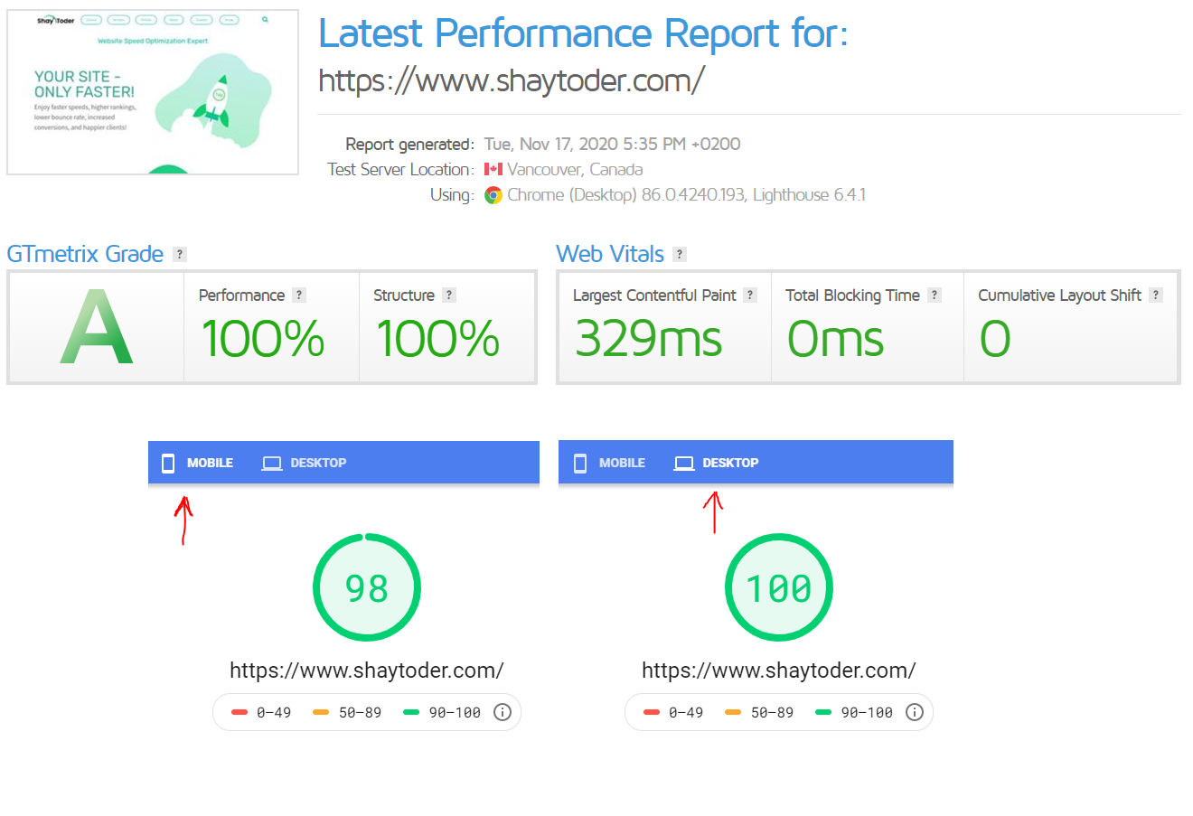Click the "Latest Performance Report for:" heading
Image resolution: width=1193 pixels, height=816 pixels.
pyautogui.click(x=584, y=33)
